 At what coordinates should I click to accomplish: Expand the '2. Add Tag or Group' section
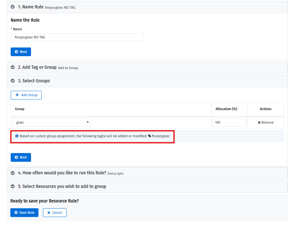click(37, 67)
